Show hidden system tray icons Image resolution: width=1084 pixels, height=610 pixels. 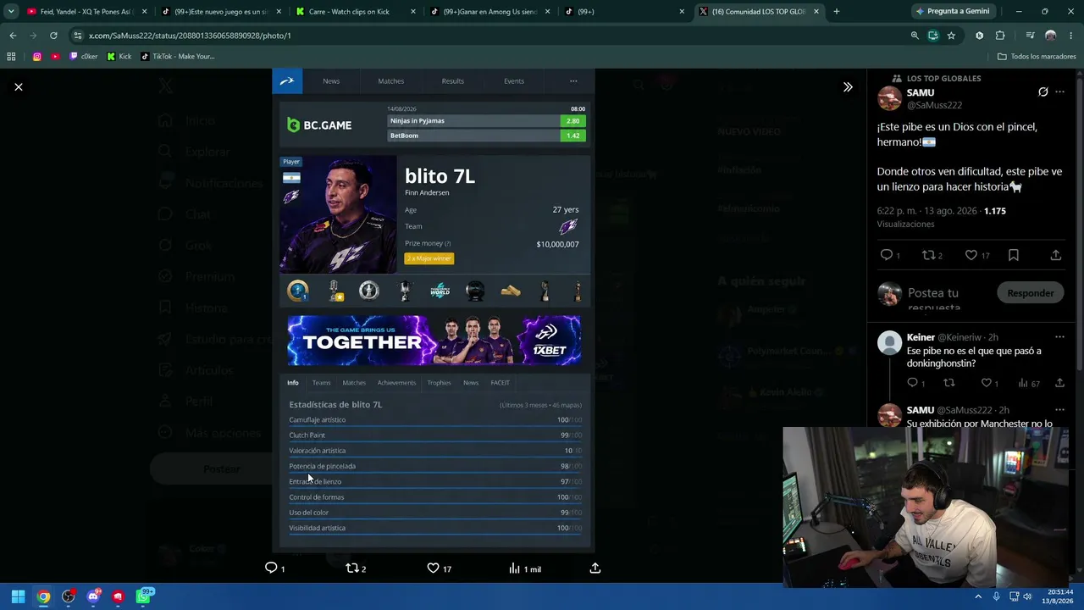pos(978,596)
